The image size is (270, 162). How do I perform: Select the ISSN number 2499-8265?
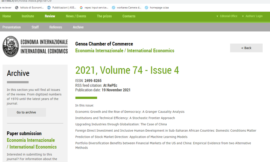[93, 81]
